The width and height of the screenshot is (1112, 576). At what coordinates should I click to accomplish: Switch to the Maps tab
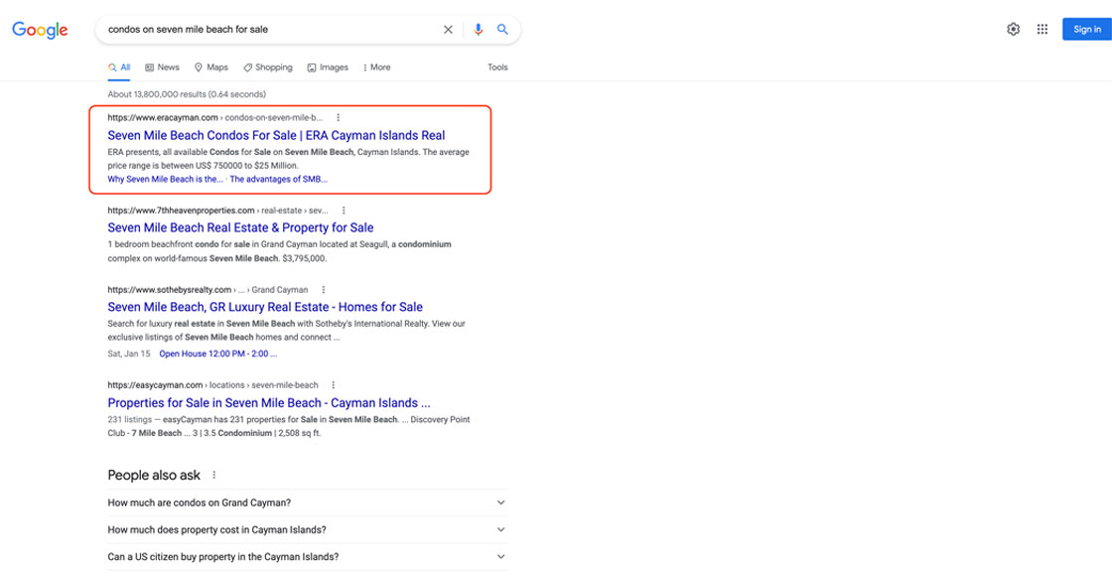coord(211,68)
